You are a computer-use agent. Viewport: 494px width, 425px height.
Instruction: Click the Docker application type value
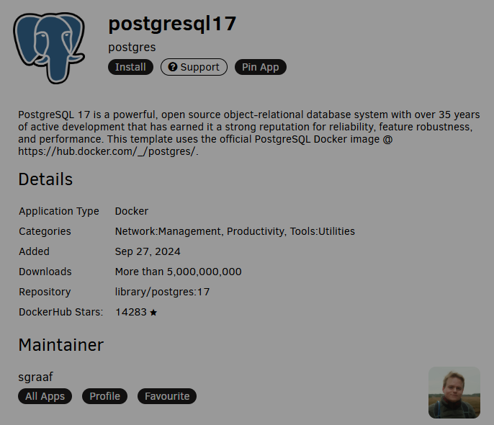tap(131, 211)
